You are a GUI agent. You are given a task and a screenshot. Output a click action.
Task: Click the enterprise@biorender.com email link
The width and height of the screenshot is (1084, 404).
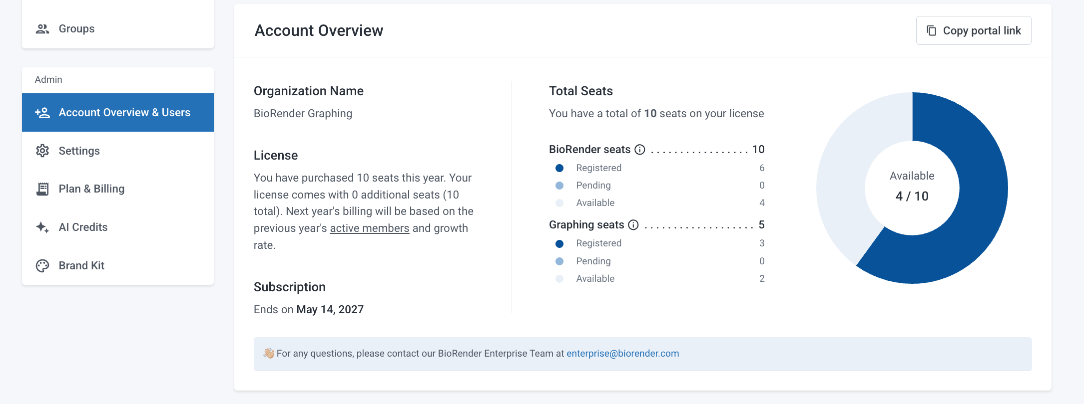coord(623,354)
